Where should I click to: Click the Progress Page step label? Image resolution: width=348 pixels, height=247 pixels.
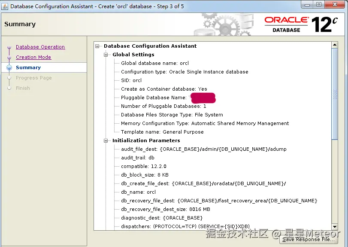[x=33, y=78]
